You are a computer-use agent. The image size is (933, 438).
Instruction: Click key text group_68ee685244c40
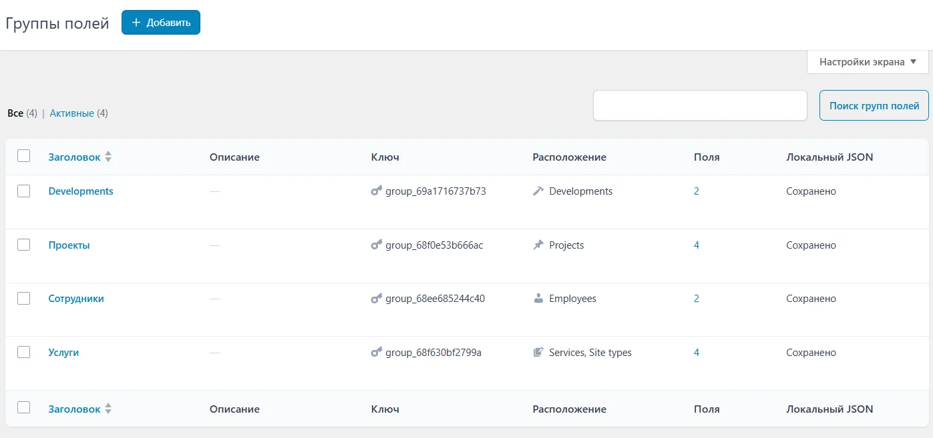click(x=435, y=299)
